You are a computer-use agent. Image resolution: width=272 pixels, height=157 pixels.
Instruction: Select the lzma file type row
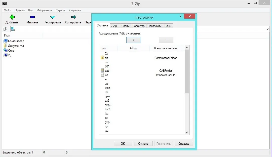coord(142,88)
